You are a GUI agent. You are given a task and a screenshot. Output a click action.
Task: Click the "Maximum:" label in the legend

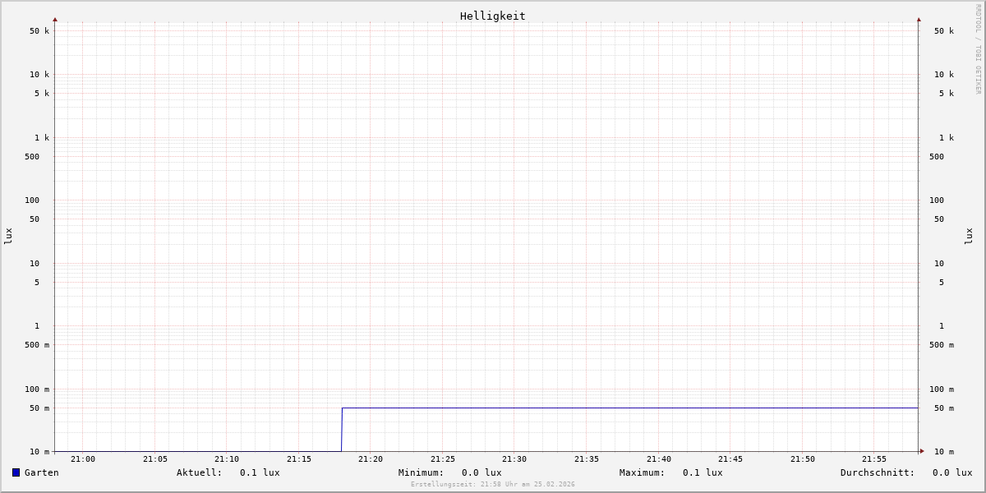point(643,472)
